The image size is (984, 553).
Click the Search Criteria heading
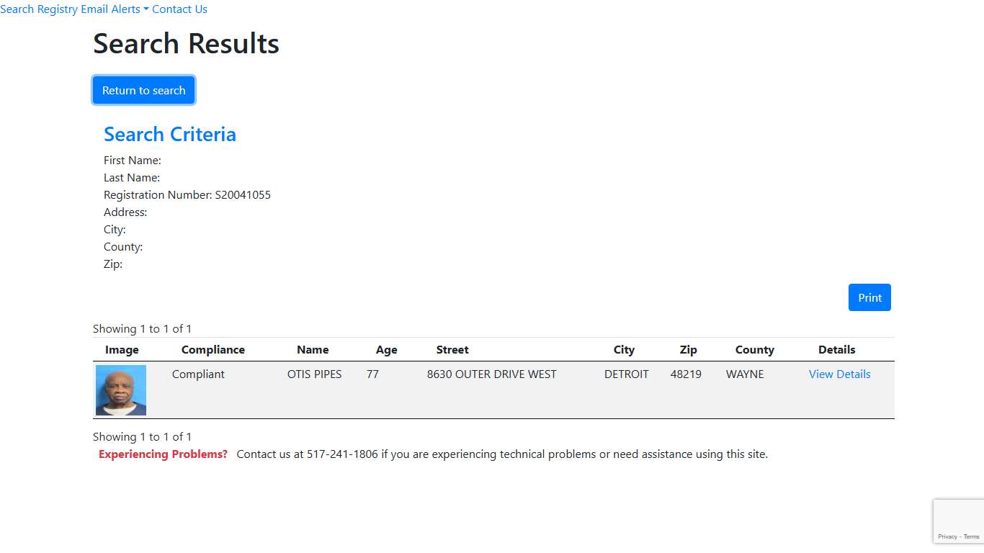point(170,135)
